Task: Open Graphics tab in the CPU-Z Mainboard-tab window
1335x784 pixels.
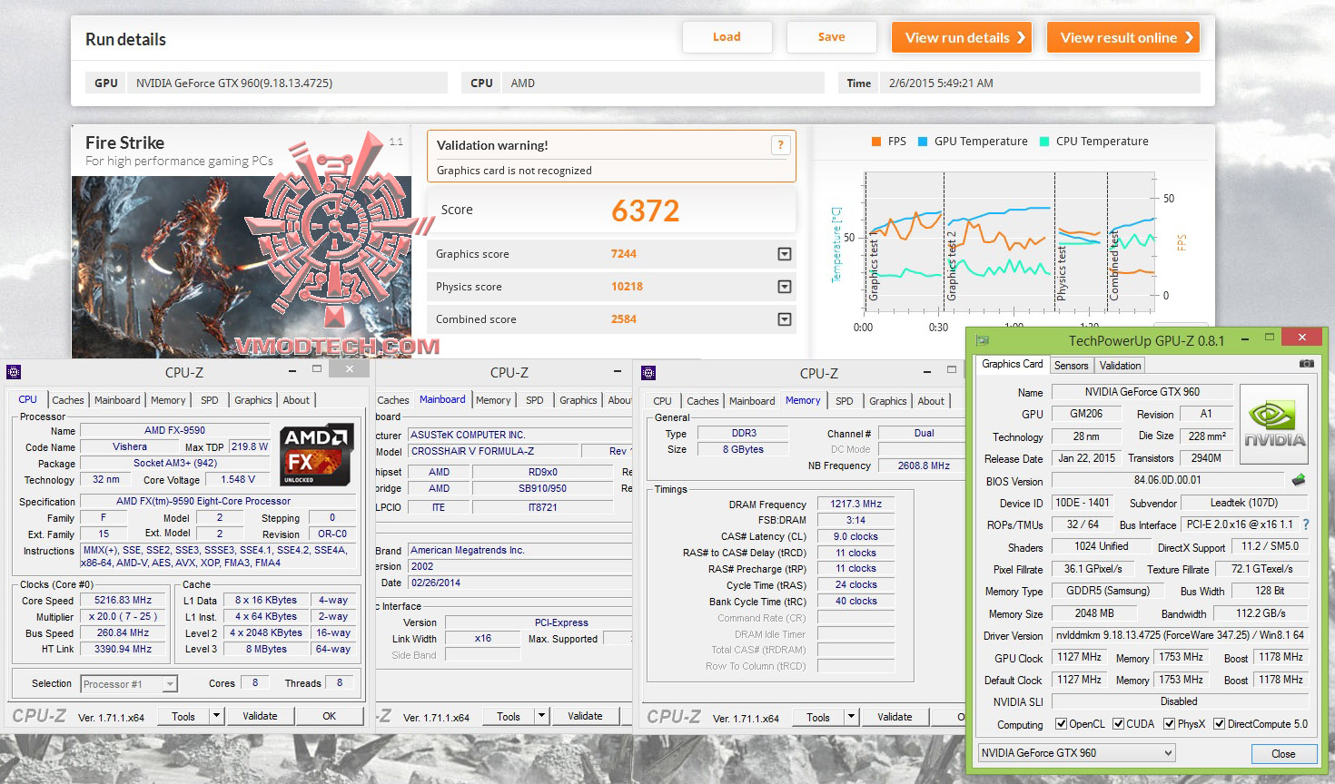Action: click(578, 400)
